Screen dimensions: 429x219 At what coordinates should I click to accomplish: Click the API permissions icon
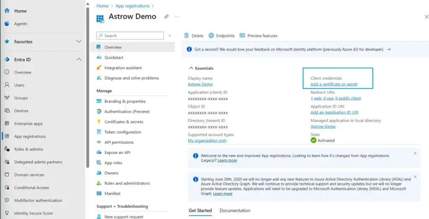(x=99, y=142)
